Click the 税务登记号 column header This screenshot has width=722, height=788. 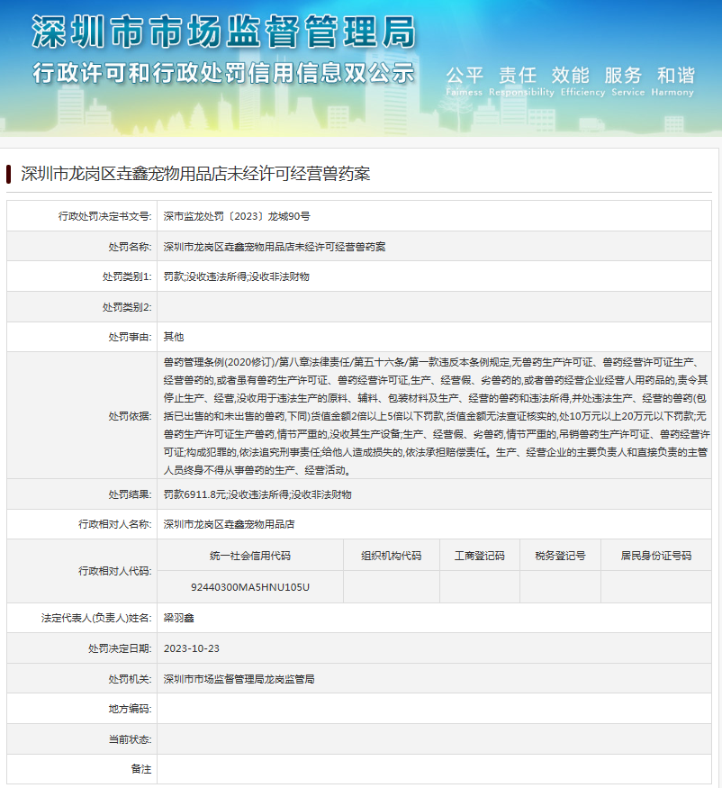click(560, 556)
